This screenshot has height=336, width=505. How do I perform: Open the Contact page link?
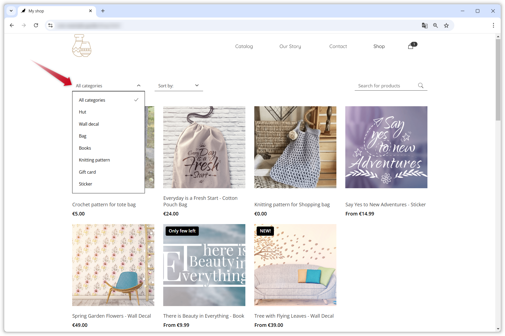click(x=338, y=46)
